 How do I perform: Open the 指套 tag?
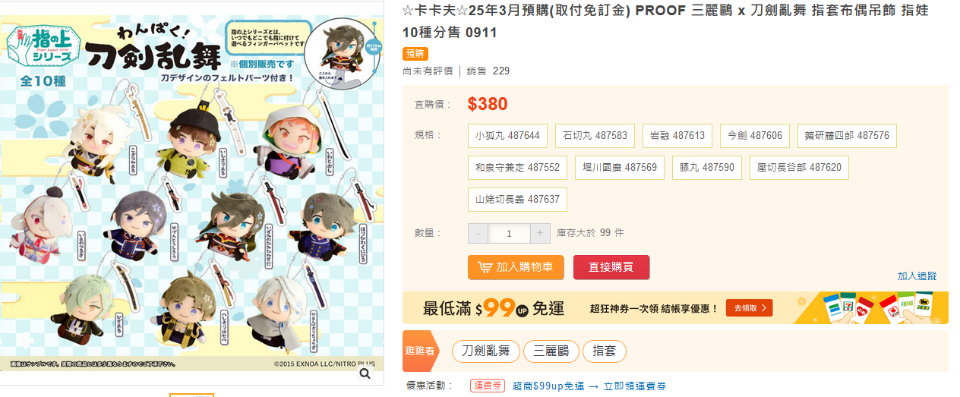click(605, 351)
